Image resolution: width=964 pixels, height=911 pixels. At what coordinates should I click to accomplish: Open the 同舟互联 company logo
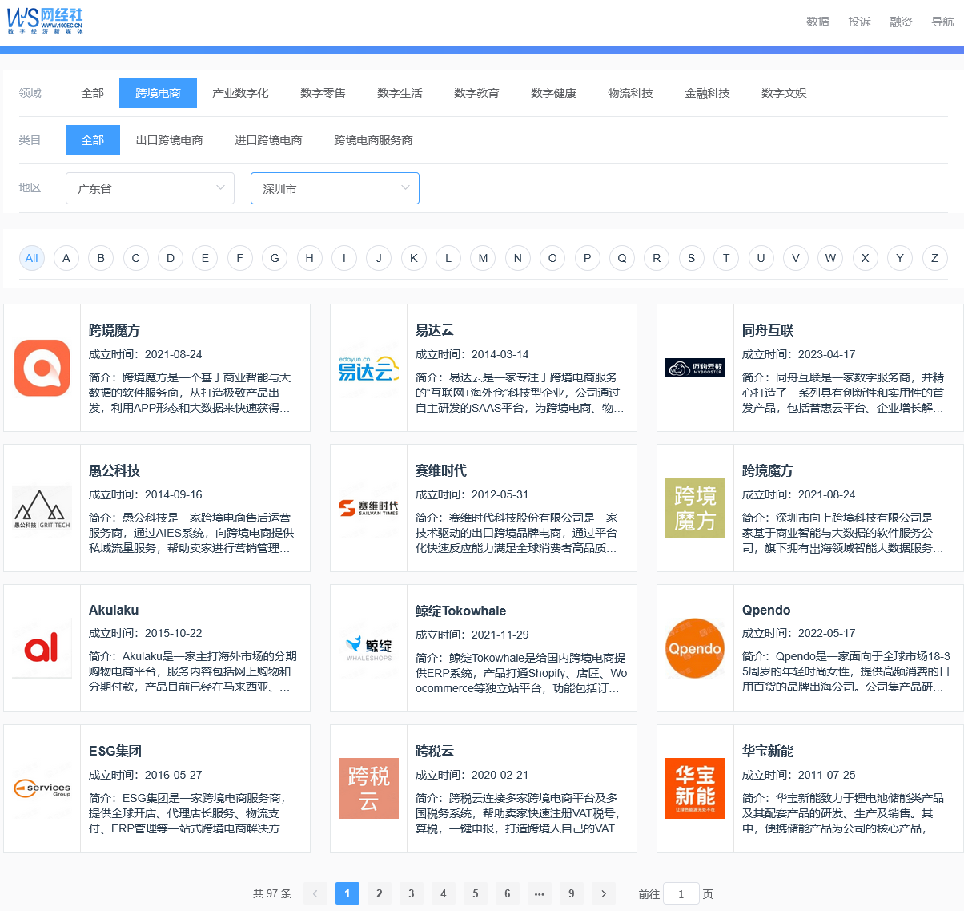point(695,368)
